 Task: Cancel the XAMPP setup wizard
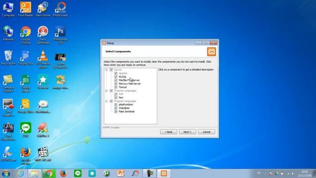[x=206, y=132]
